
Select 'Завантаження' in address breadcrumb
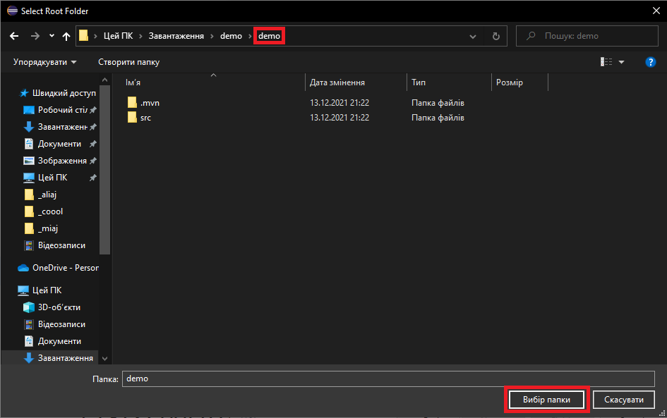176,36
